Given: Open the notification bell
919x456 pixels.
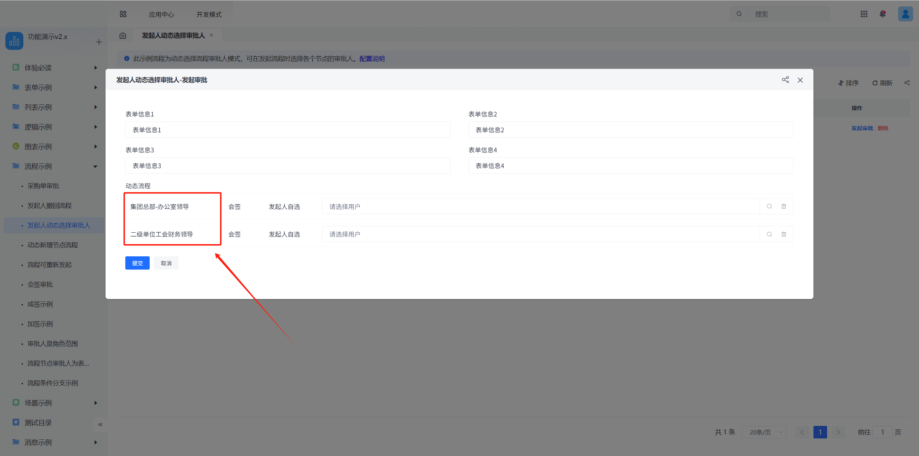Looking at the screenshot, I should 882,14.
